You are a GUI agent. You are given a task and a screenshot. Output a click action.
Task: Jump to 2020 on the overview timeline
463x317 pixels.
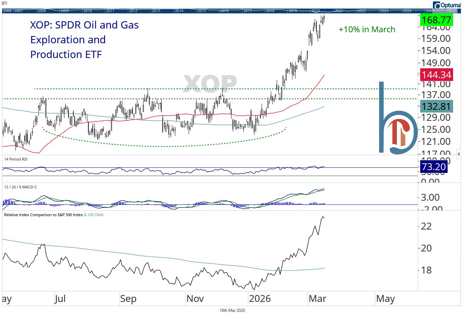click(x=316, y=11)
